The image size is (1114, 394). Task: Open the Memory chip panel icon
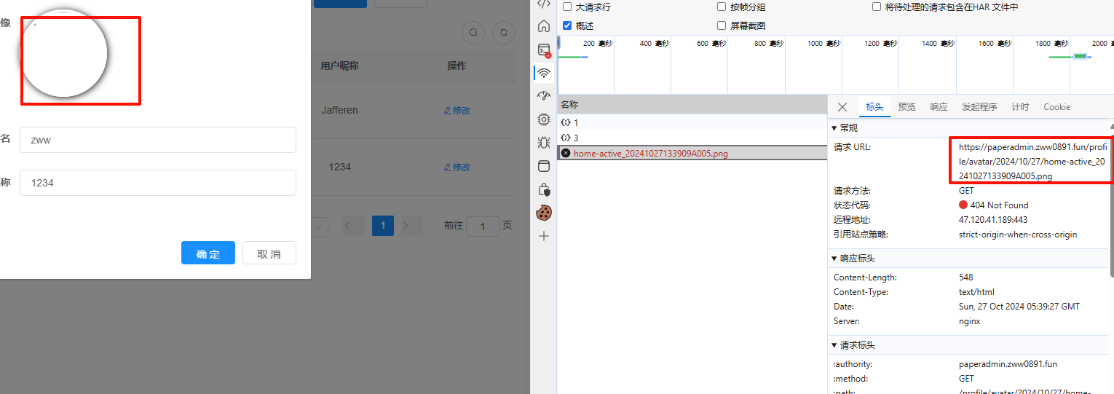[x=543, y=119]
